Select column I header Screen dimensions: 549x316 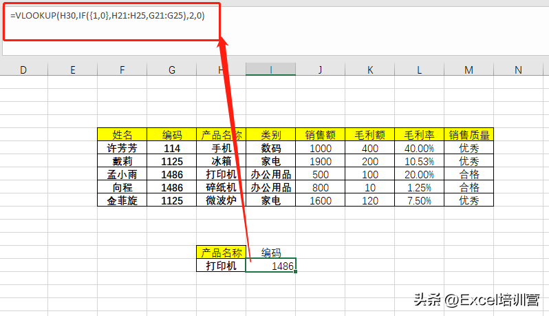click(x=270, y=70)
